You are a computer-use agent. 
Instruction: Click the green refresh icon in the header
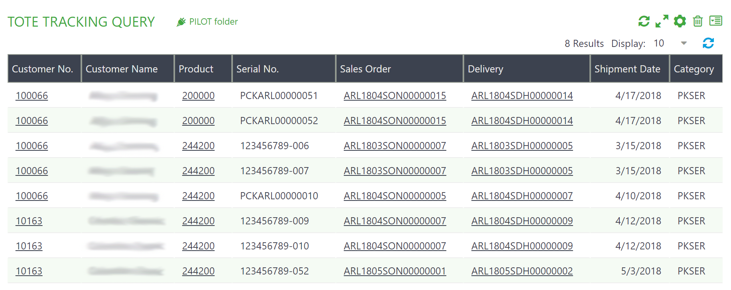tap(644, 21)
